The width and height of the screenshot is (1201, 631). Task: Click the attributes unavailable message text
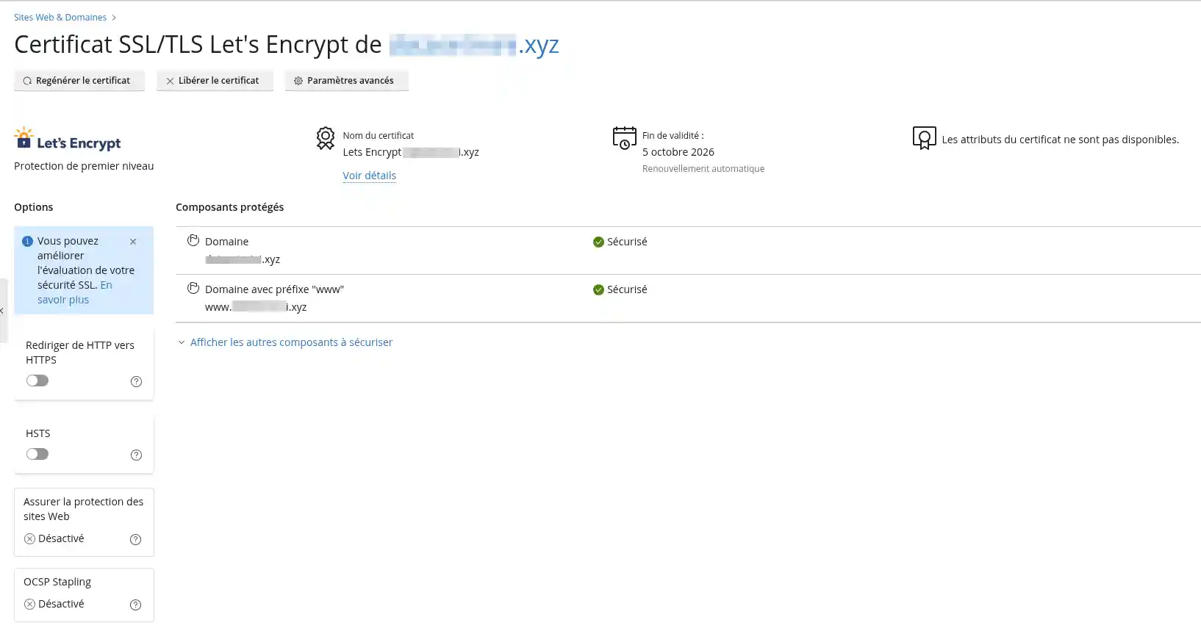coord(1061,140)
